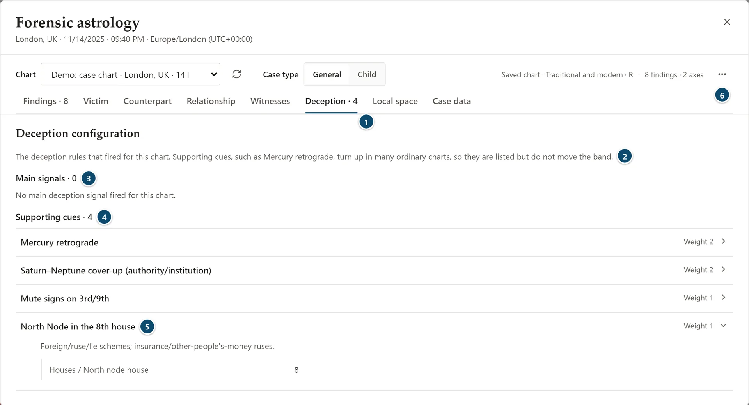Switch to the Local space tab
This screenshot has width=749, height=405.
(x=395, y=101)
